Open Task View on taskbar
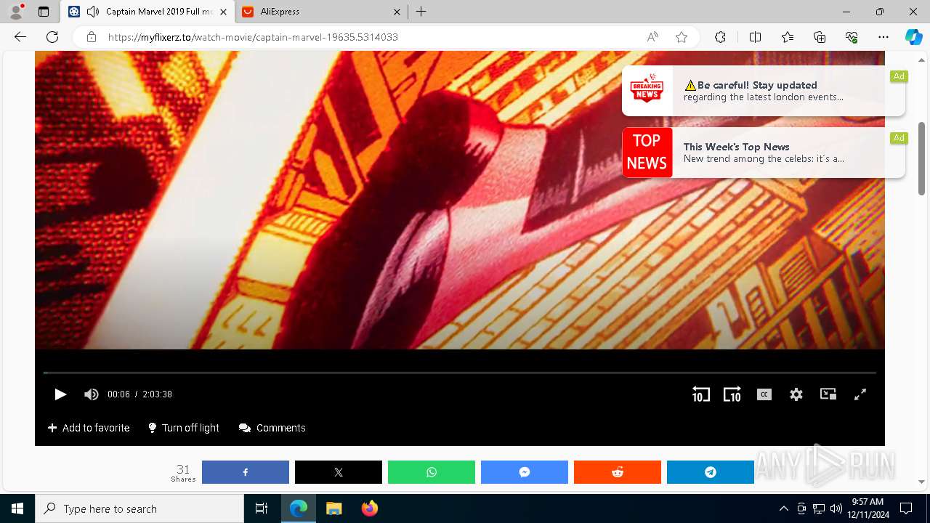930x523 pixels. tap(262, 508)
